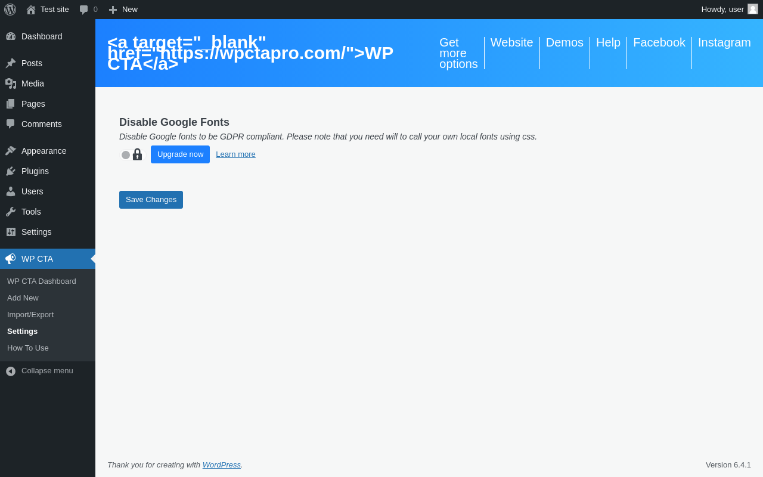Image resolution: width=763 pixels, height=477 pixels.
Task: Click the Plugins plug icon
Action: (11, 171)
